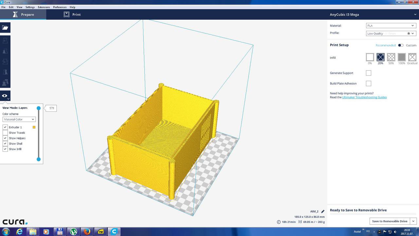This screenshot has height=236, width=419.
Task: Enable Show Travels checkbox
Action: point(5,133)
